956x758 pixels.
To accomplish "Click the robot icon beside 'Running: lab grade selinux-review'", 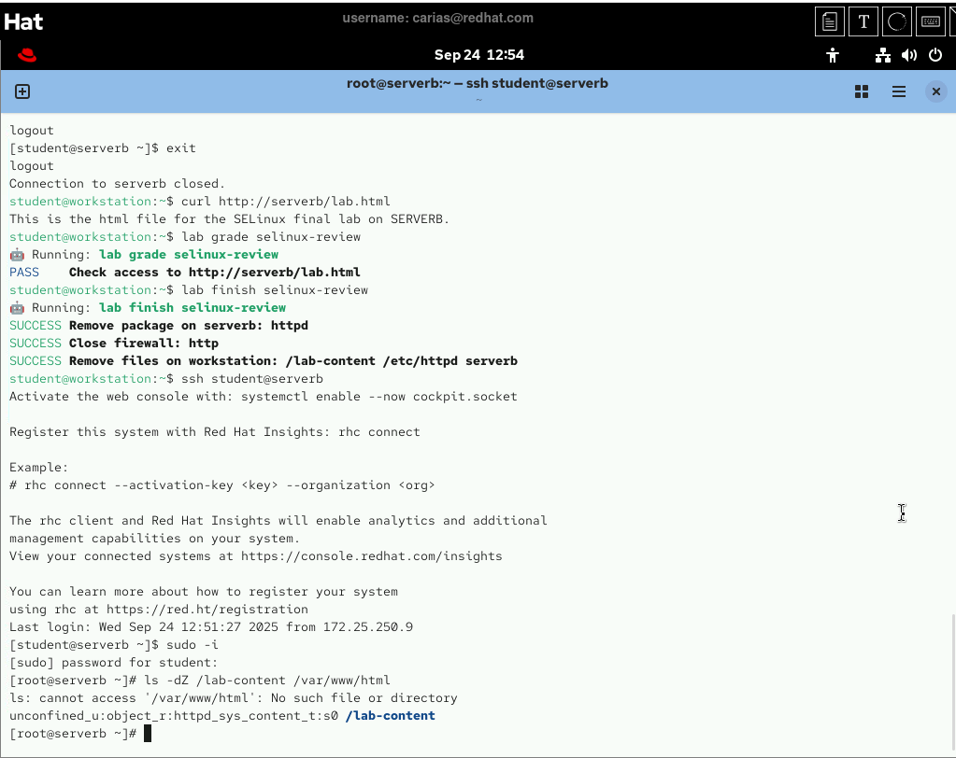I will (17, 255).
